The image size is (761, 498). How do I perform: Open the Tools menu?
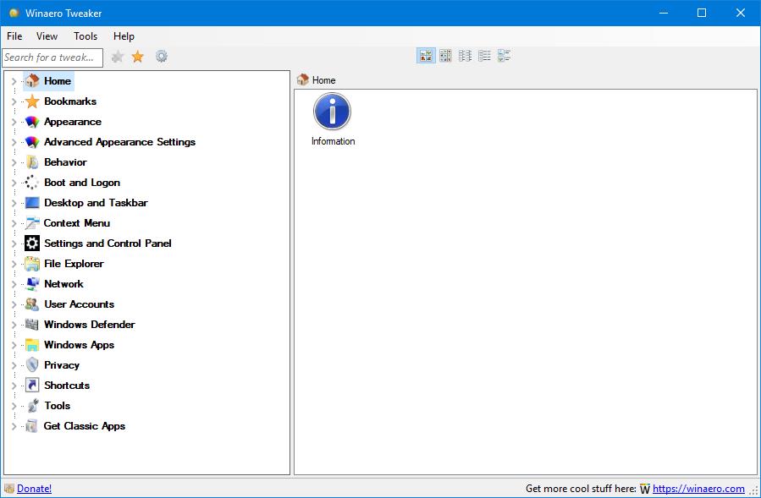pos(85,36)
